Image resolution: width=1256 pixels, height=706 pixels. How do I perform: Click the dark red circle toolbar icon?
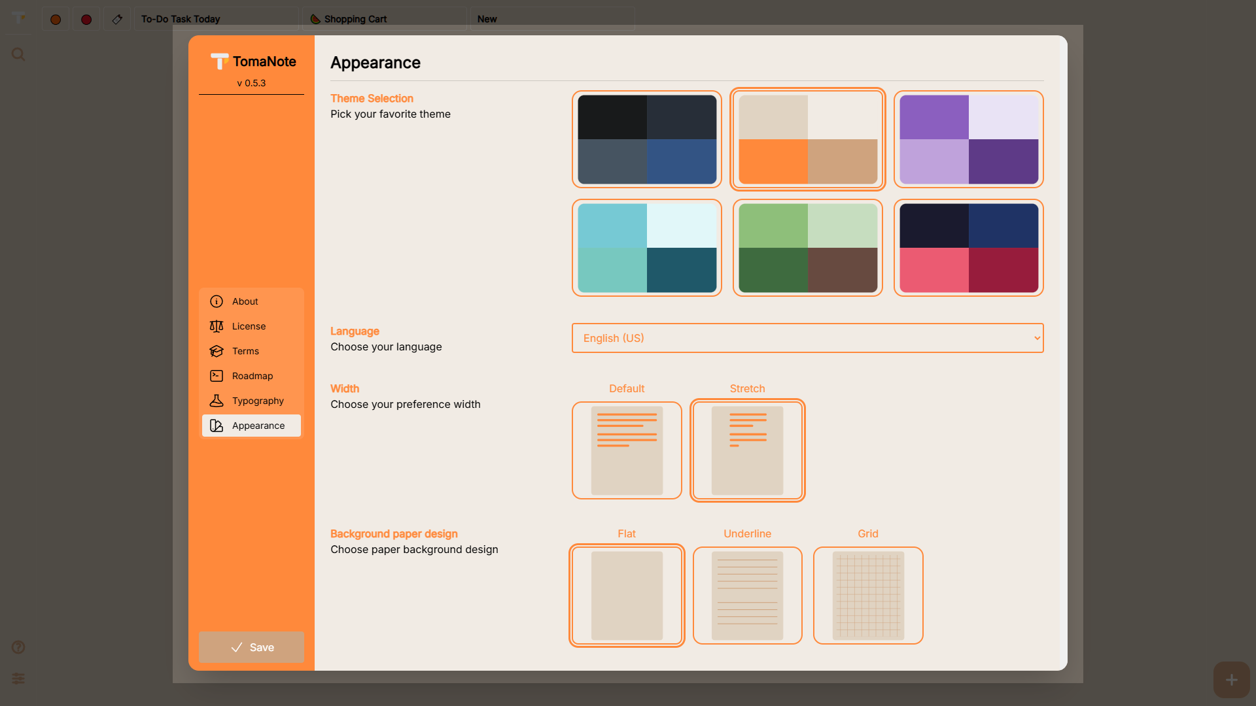click(x=86, y=20)
